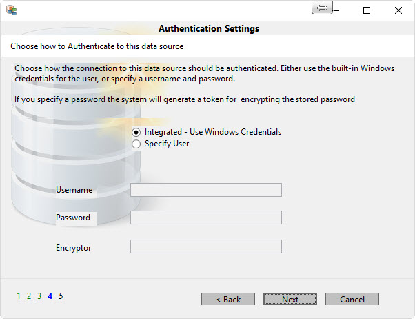The image size is (415, 319).
Task: Cancel the data source wizard
Action: tap(352, 299)
